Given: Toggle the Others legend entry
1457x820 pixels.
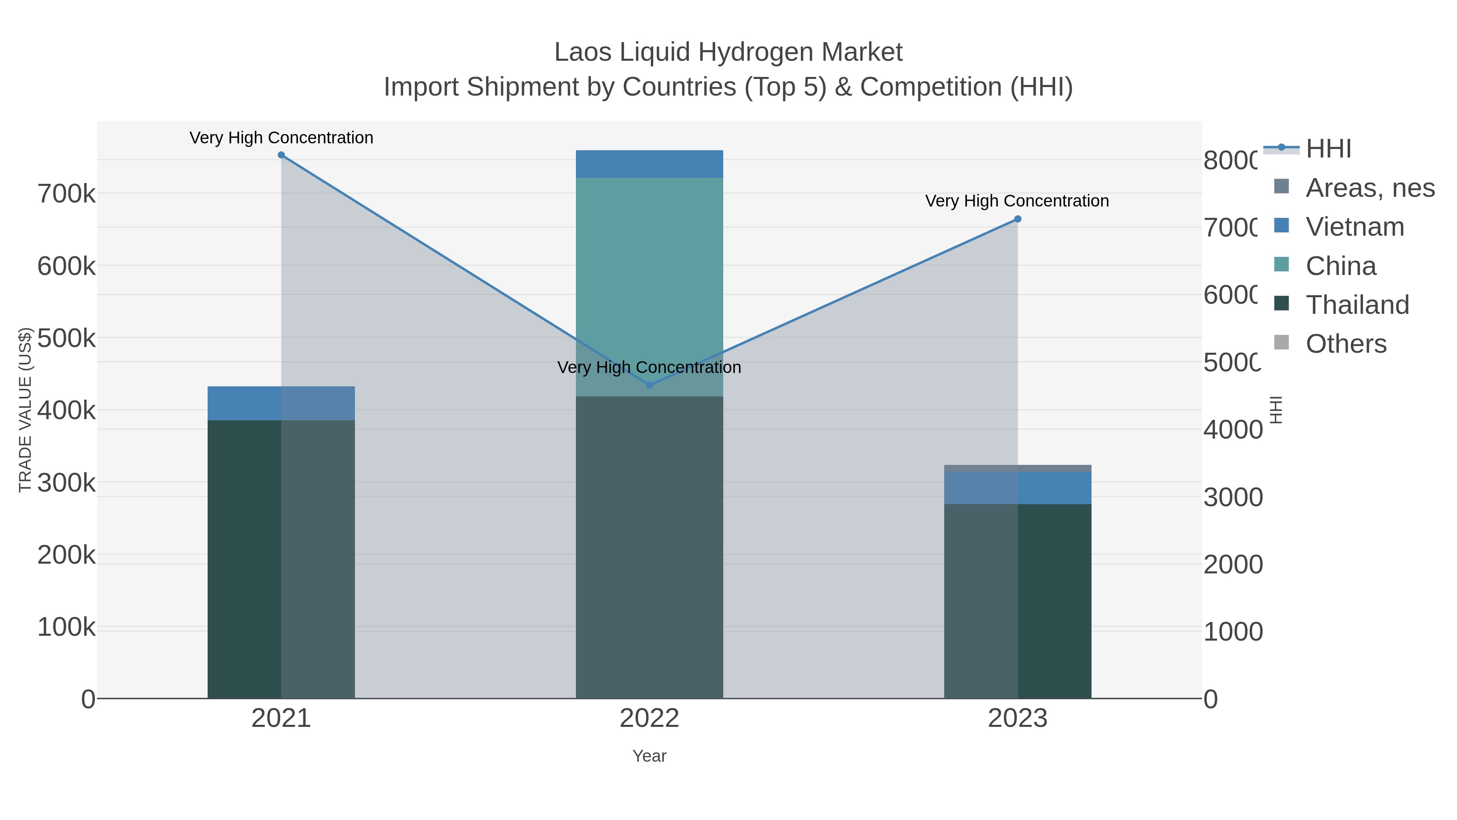Looking at the screenshot, I should point(1330,343).
